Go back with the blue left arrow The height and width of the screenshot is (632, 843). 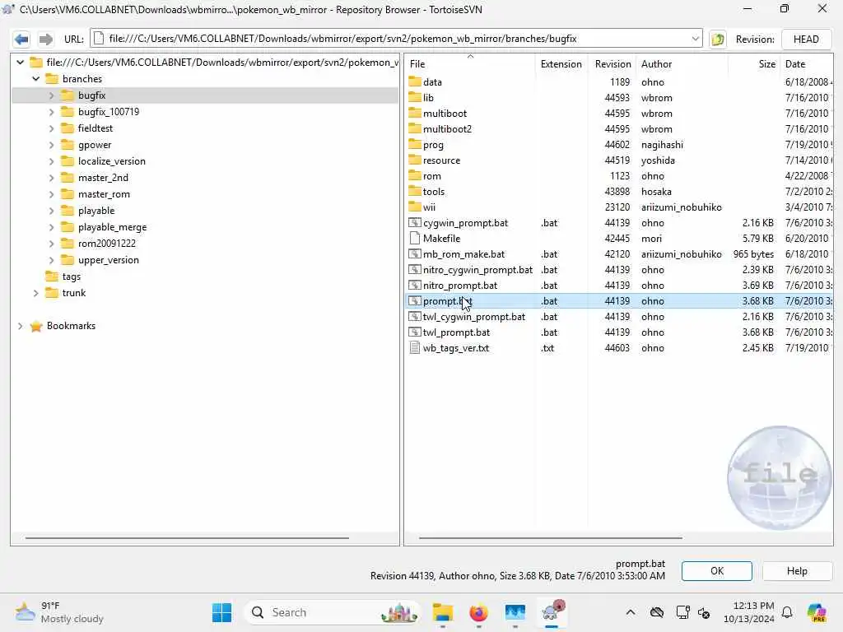pos(21,39)
